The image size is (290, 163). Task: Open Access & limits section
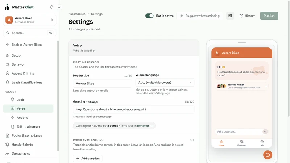23,74
